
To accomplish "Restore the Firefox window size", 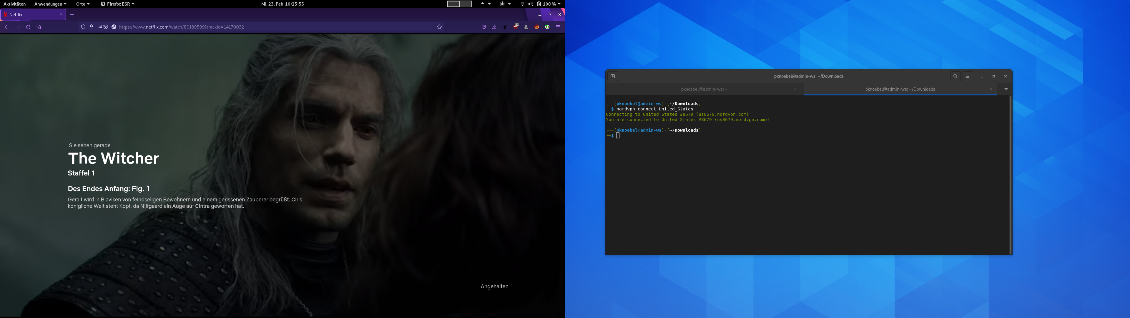I will point(550,14).
